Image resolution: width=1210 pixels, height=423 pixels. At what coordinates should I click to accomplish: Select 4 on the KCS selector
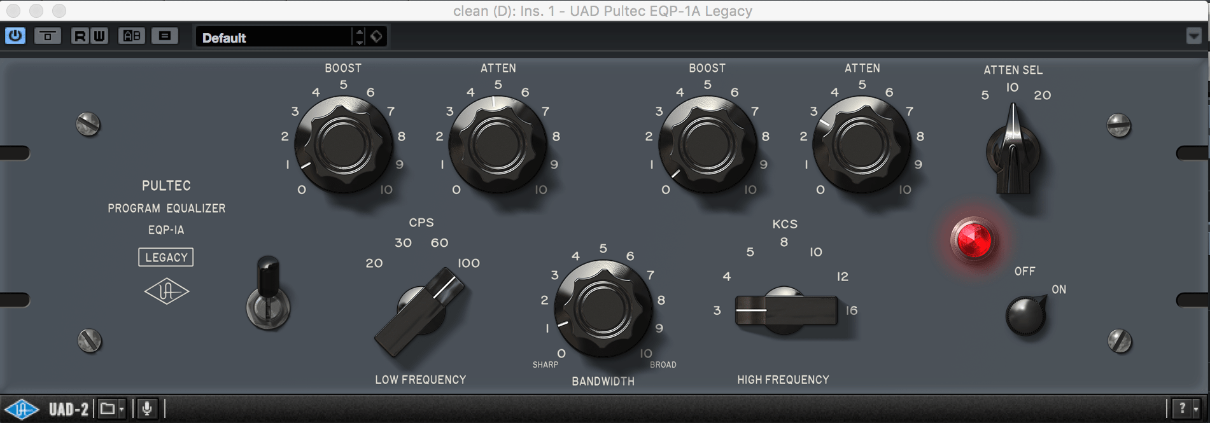coord(727,277)
